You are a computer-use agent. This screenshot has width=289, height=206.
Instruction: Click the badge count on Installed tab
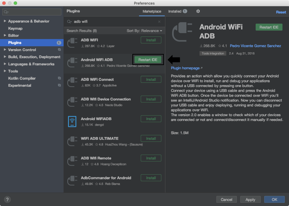tap(185, 11)
